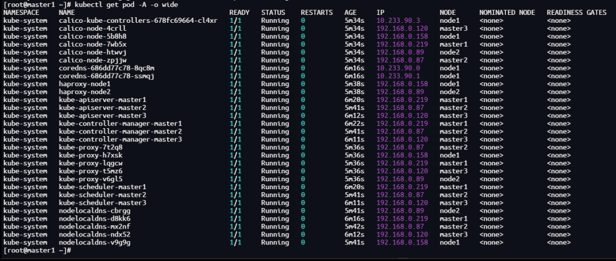Click the final root@master1 shell prompt
Image resolution: width=616 pixels, height=261 pixels.
pos(37,250)
